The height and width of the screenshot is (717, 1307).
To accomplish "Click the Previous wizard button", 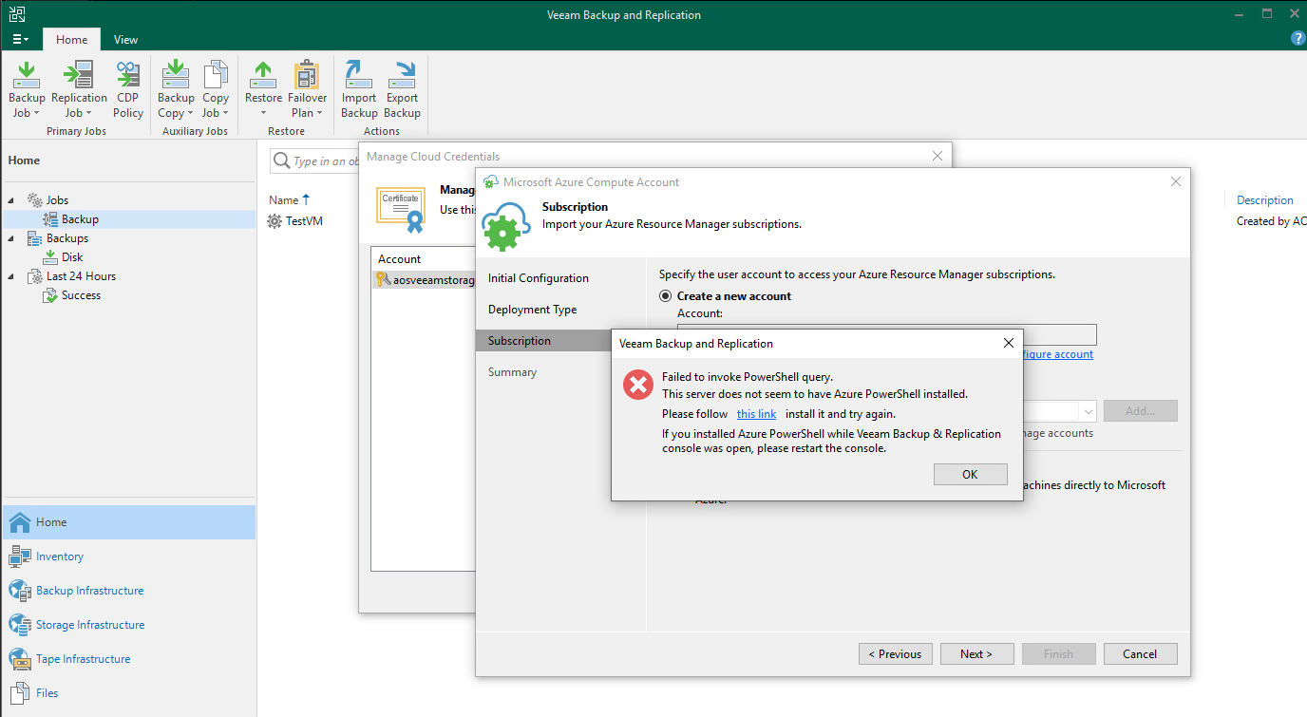I will pos(895,654).
